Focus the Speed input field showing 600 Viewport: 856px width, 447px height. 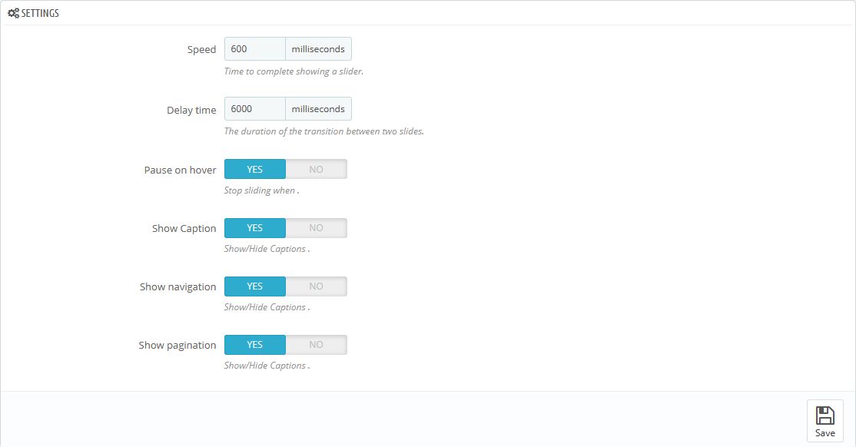coord(254,49)
